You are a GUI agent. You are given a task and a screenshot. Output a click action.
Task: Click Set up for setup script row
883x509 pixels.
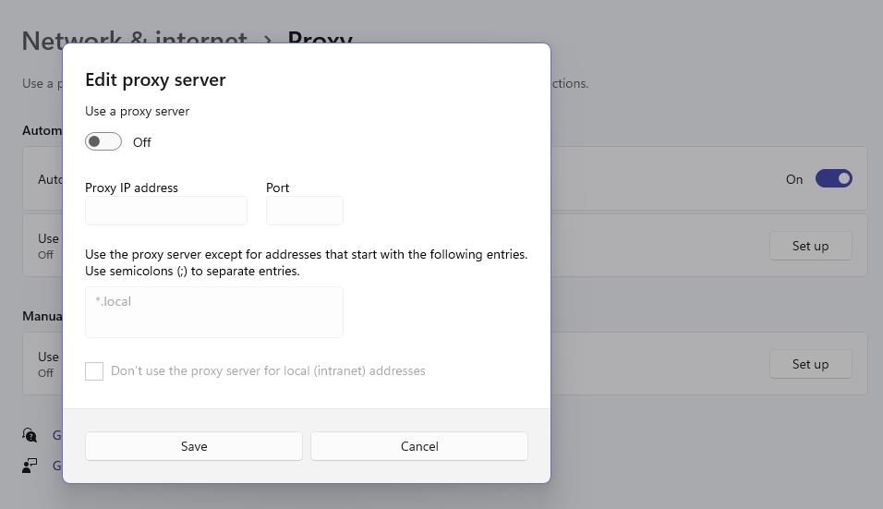point(810,246)
